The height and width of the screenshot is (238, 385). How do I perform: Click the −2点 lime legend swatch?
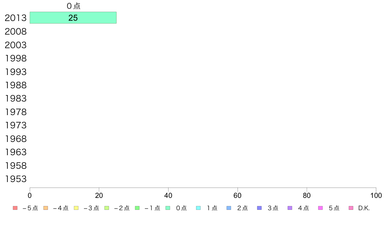pyautogui.click(x=107, y=208)
